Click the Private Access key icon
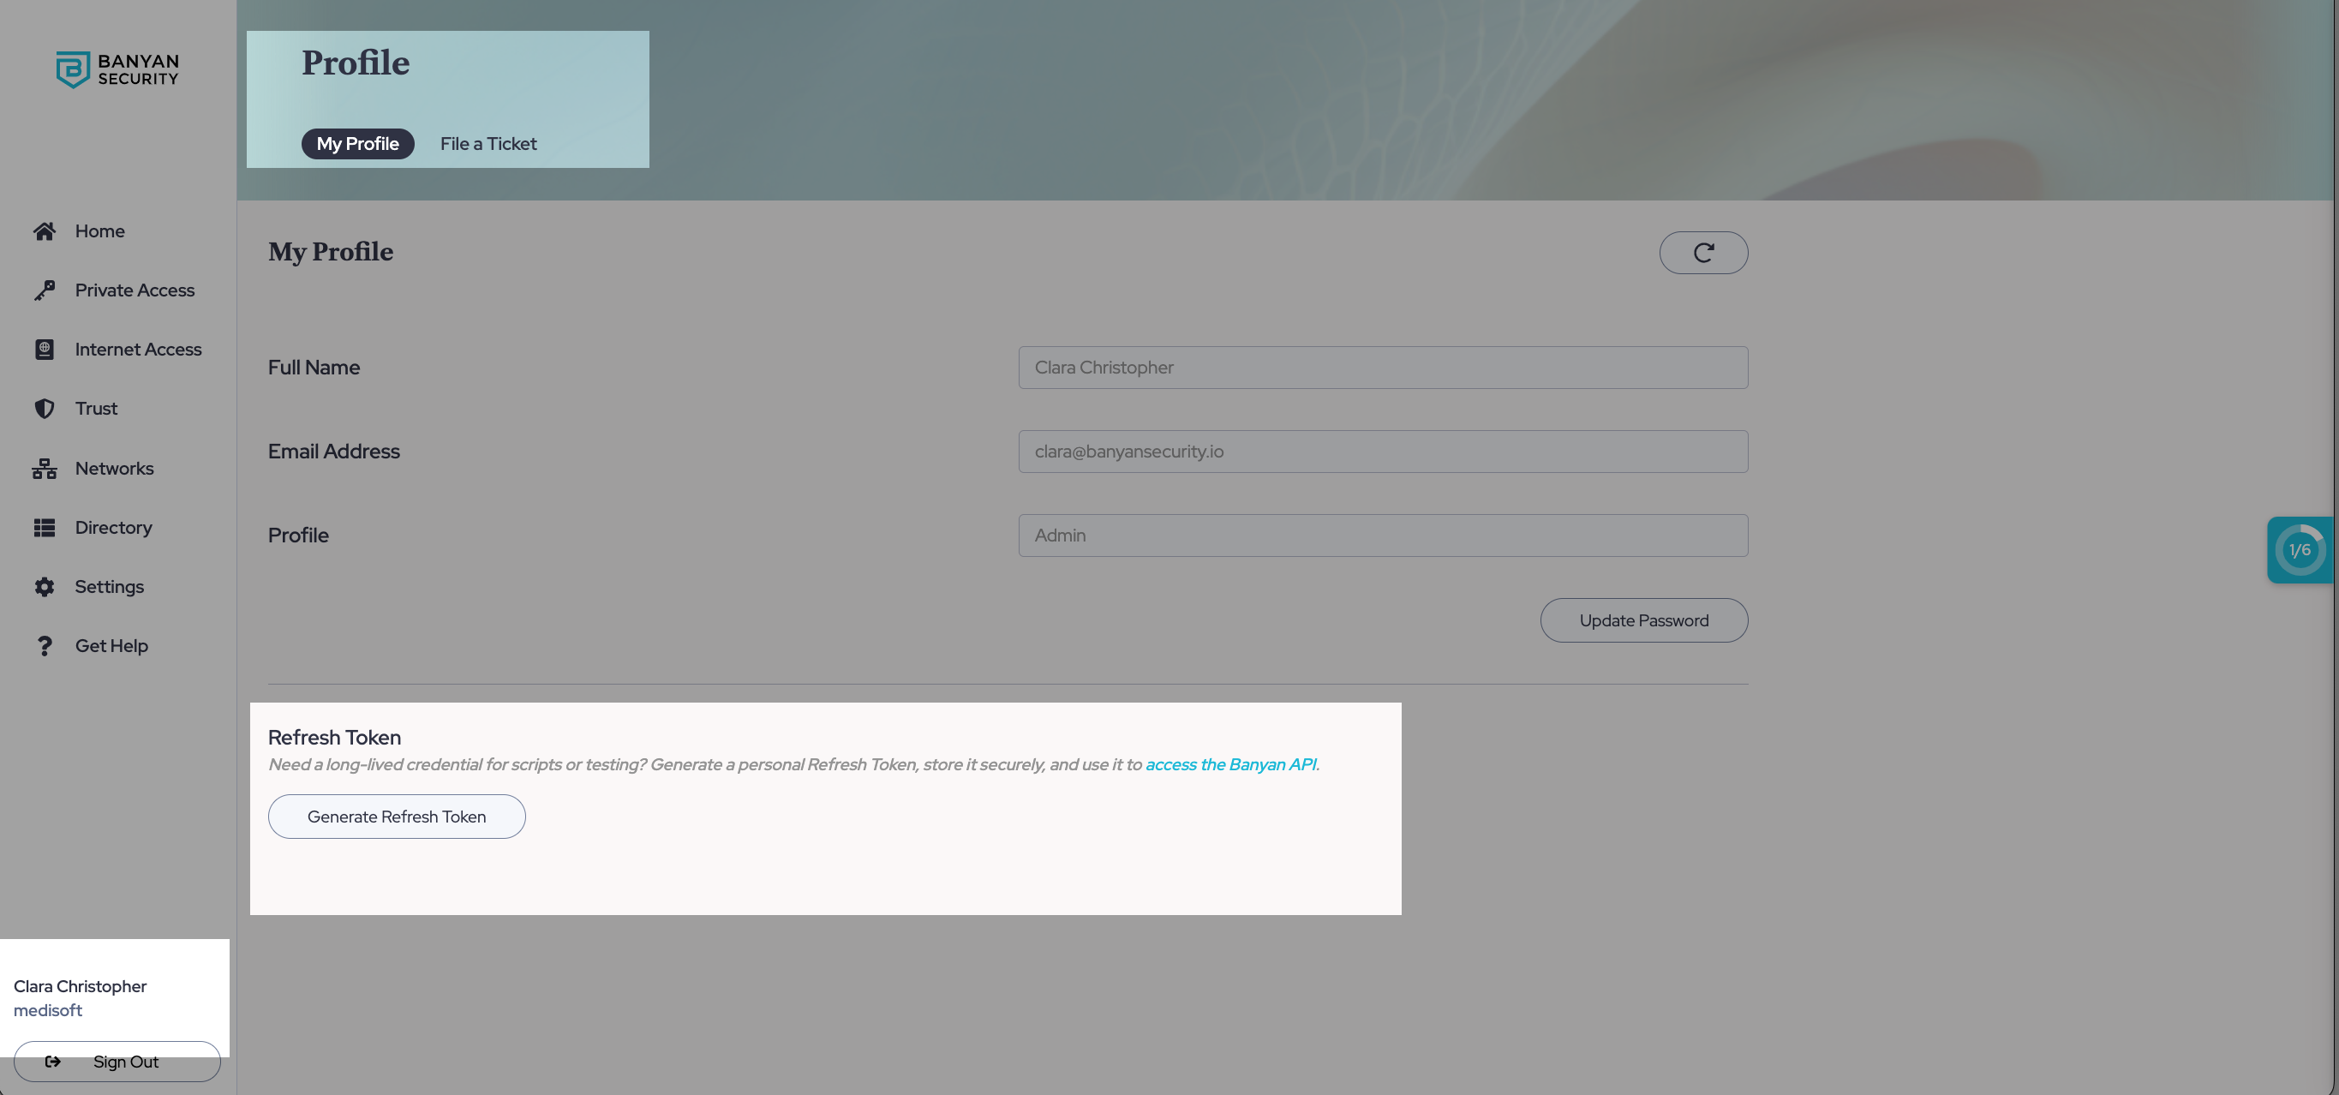The height and width of the screenshot is (1095, 2339). click(x=44, y=290)
